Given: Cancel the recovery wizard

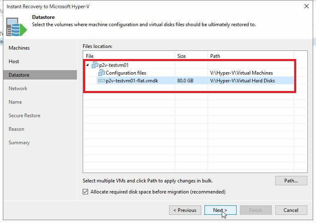Looking at the screenshot, I should (x=291, y=210).
